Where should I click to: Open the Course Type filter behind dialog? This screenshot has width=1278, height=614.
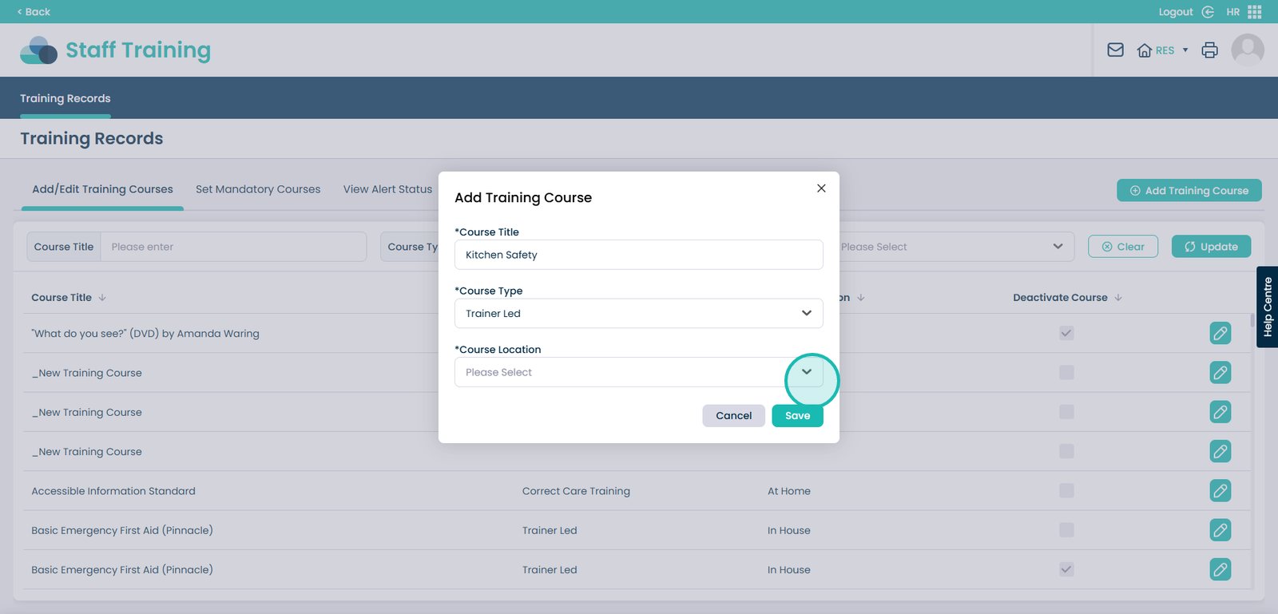pos(410,247)
